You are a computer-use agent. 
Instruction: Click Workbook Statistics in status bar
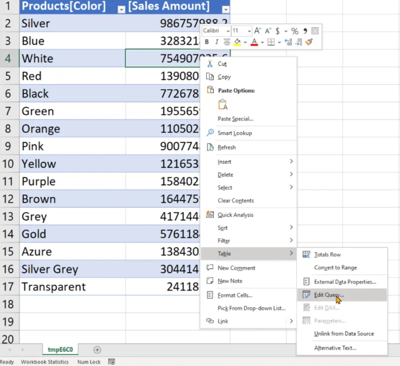pos(44,362)
